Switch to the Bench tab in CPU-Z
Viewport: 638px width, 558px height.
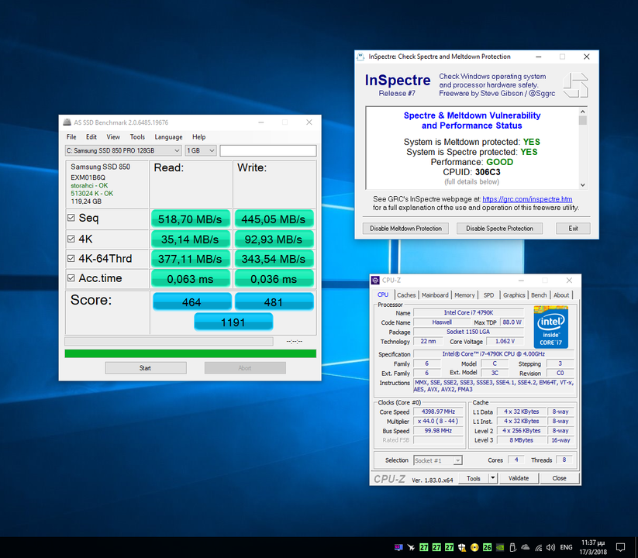[x=539, y=295]
